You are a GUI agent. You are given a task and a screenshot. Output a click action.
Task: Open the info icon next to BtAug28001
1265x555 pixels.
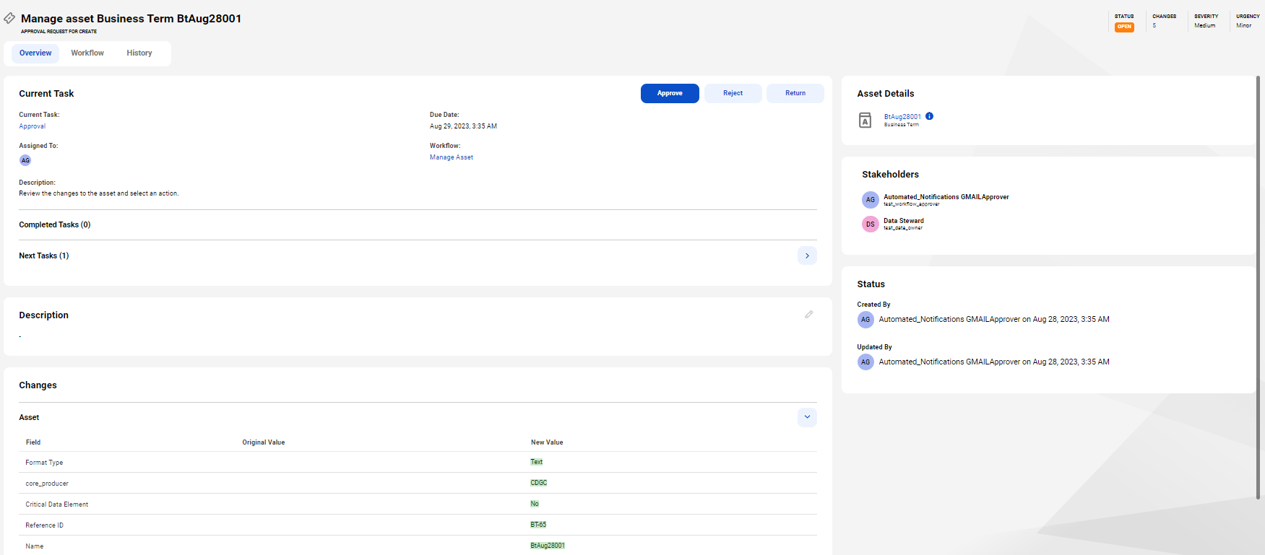(929, 116)
